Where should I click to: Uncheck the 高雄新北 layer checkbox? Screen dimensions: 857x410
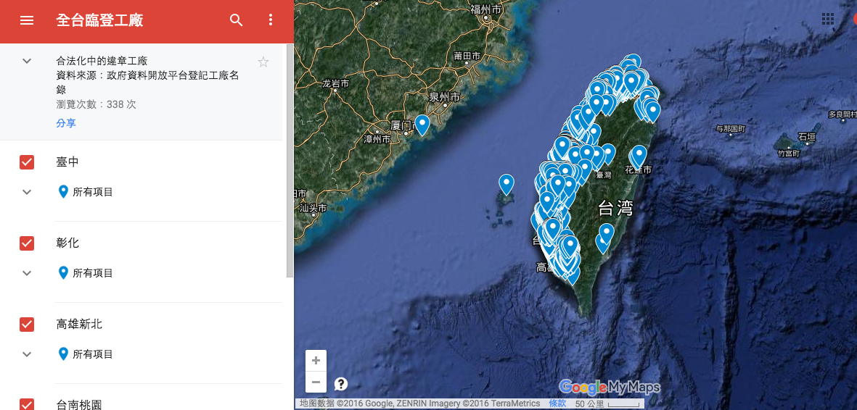27,325
